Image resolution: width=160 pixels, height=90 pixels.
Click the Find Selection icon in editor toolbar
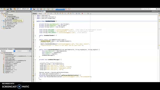coord(55,13)
